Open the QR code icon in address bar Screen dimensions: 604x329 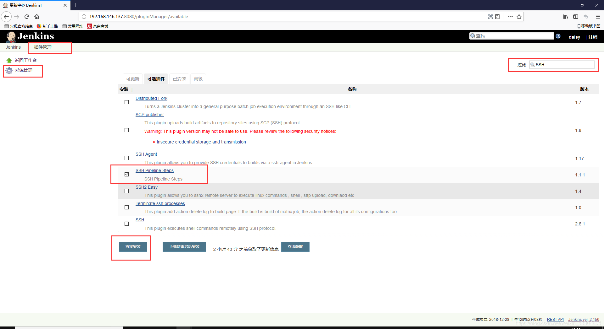(490, 17)
